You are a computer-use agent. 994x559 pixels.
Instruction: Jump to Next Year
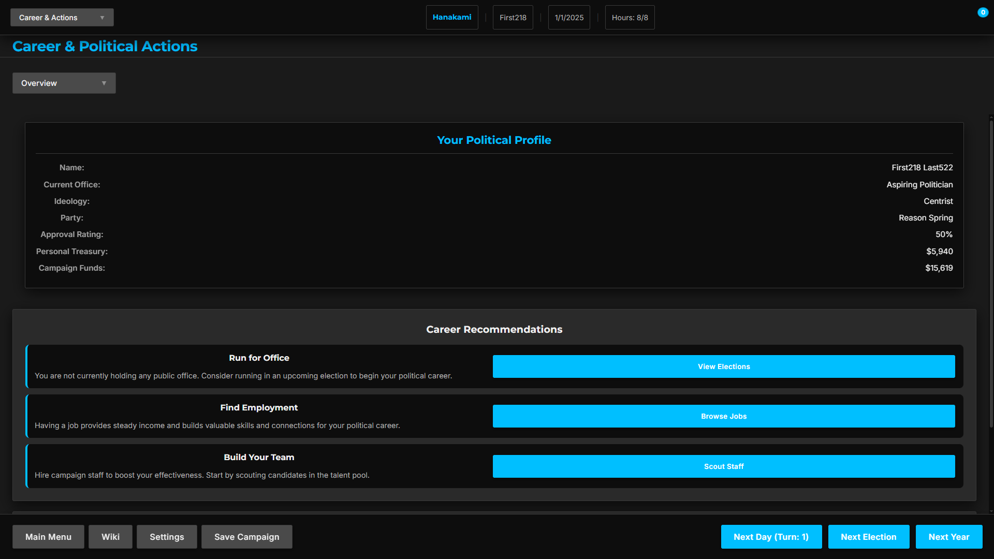click(948, 537)
